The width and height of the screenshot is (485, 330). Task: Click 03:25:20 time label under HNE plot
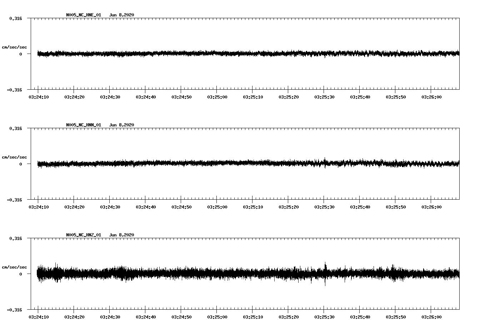coord(289,97)
